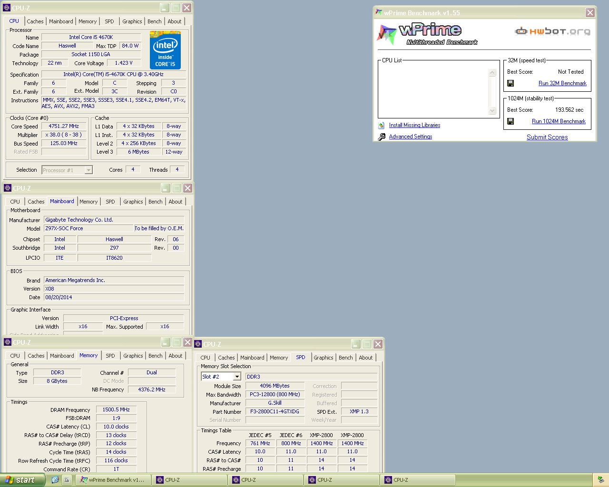The width and height of the screenshot is (609, 487).
Task: Open Bench tab in the CPU-Z memory Timings window
Action: [156, 356]
